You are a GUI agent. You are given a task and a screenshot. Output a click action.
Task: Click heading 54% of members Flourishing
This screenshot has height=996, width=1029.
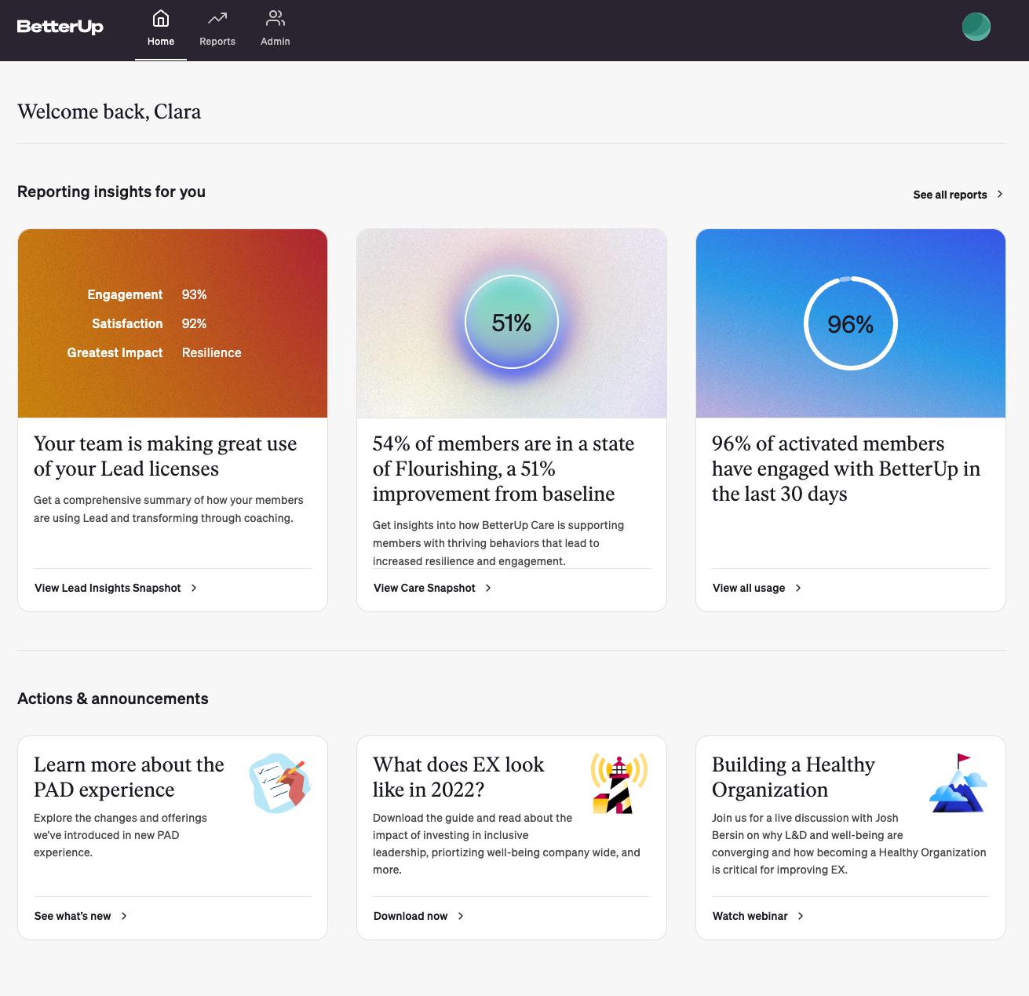(504, 469)
